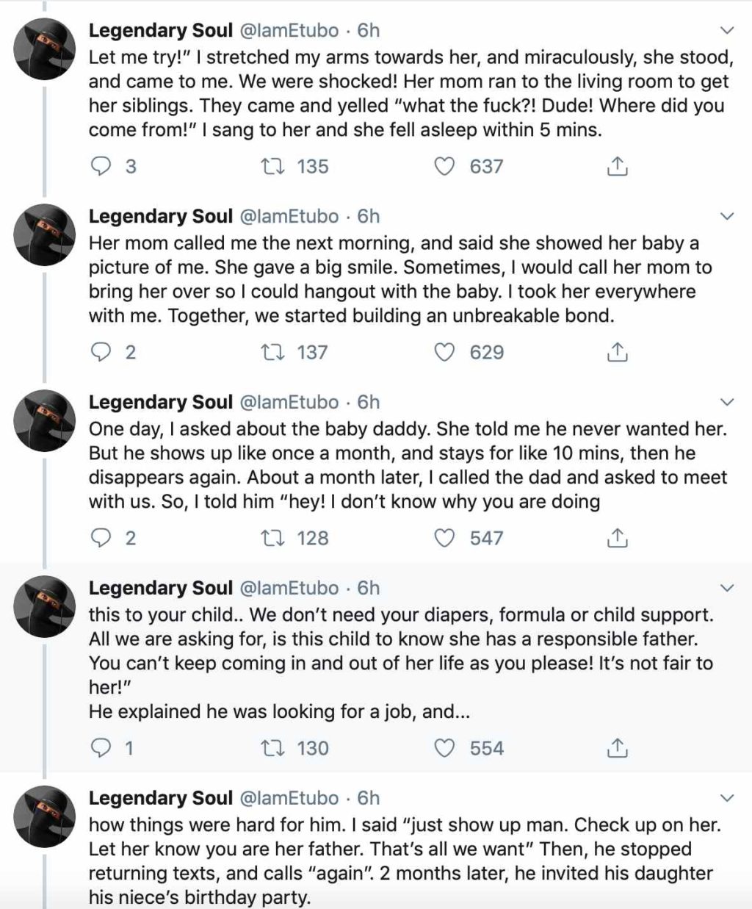Image resolution: width=752 pixels, height=909 pixels.
Task: Like the tweet with 547 likes
Action: (444, 539)
